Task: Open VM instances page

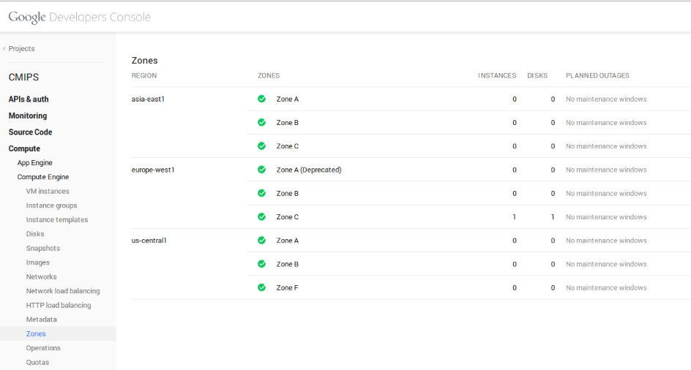Action: pos(48,191)
